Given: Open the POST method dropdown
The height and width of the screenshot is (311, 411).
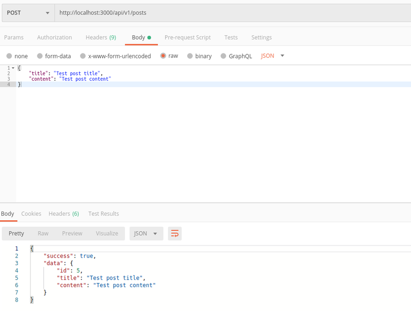Looking at the screenshot, I should point(28,13).
